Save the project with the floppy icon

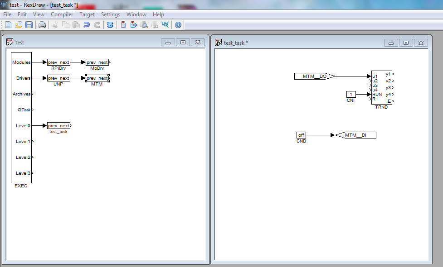point(29,25)
